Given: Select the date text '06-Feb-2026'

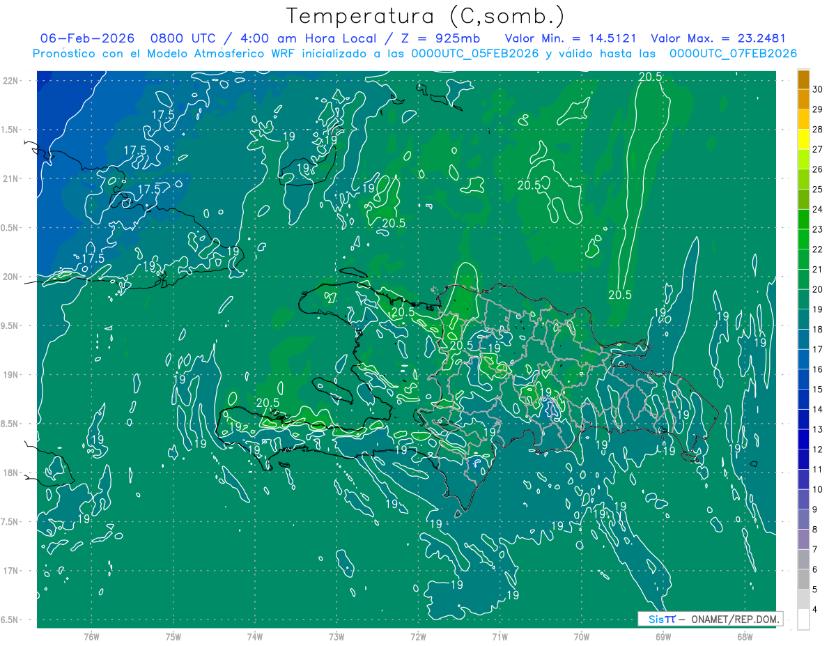Looking at the screenshot, I should (x=86, y=38).
